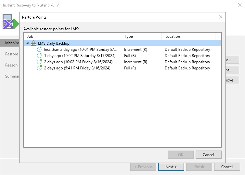This screenshot has width=245, height=175.
Task: Click the Sunday 10:01 PM restore point icon
Action: pos(40,50)
